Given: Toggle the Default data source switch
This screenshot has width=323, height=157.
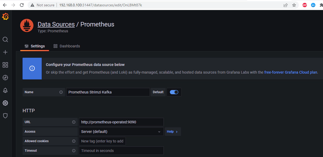Looking at the screenshot, I should tap(174, 92).
